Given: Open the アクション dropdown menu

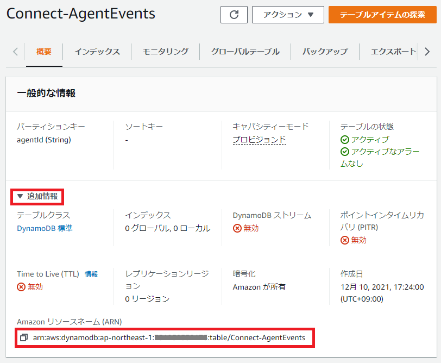Looking at the screenshot, I should [288, 15].
